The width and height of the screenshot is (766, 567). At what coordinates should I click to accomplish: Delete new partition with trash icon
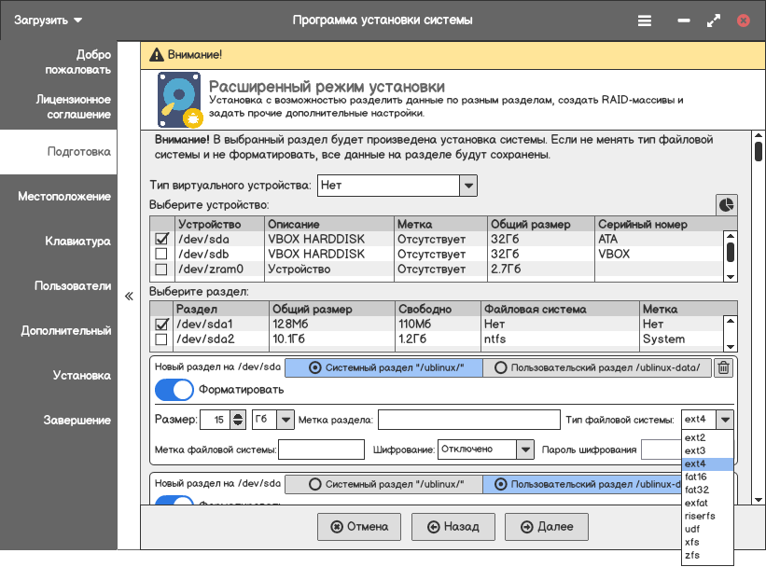[723, 367]
